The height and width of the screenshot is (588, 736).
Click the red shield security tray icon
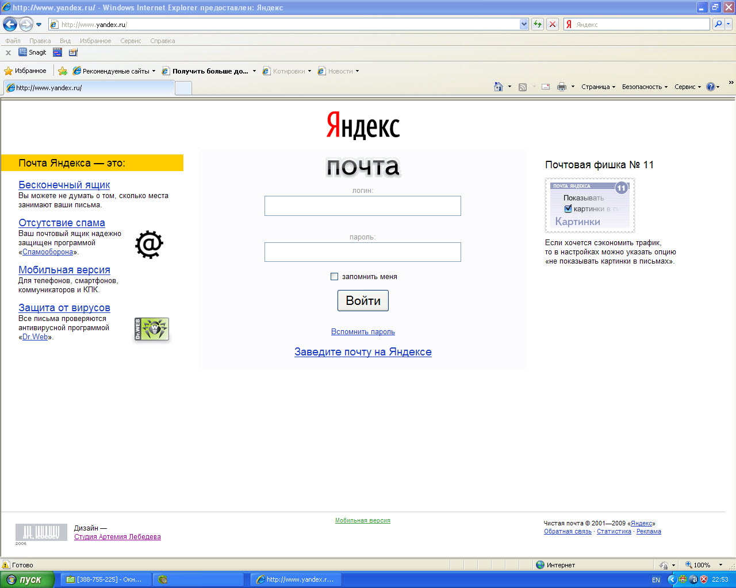704,579
